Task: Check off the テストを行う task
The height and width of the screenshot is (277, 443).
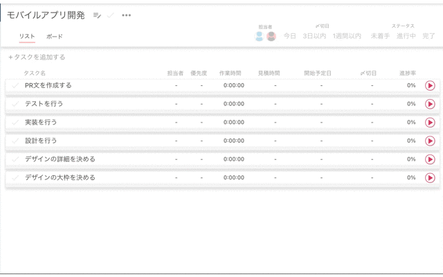Action: click(15, 104)
